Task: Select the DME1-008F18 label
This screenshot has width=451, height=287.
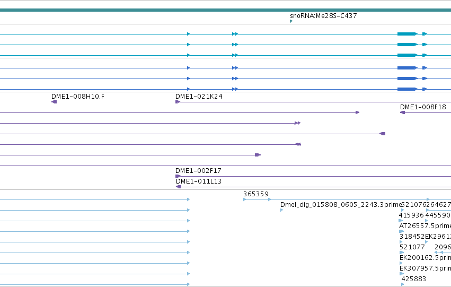Action: click(x=423, y=107)
